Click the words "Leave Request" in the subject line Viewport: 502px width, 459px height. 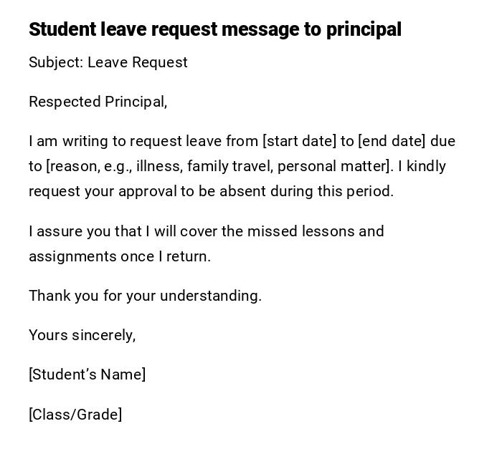click(138, 62)
